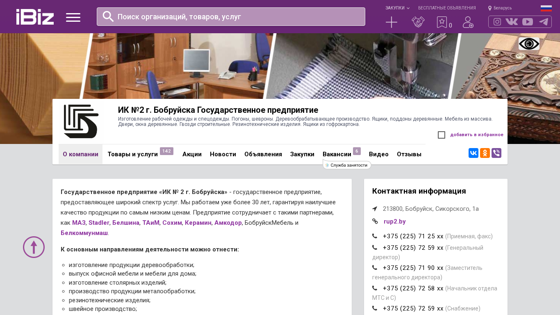This screenshot has width=560, height=315.
Task: Visit the Telegram channel icon
Action: pyautogui.click(x=544, y=22)
